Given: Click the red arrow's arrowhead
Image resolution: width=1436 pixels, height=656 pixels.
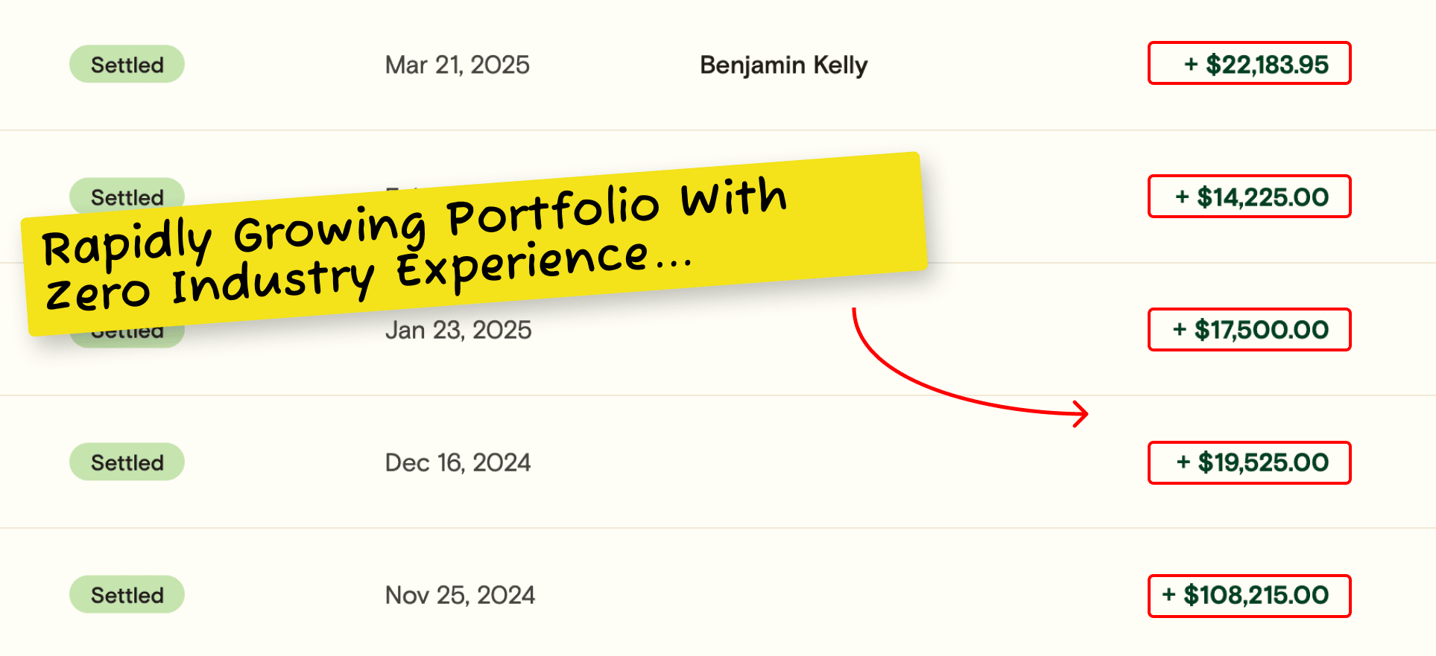Looking at the screenshot, I should coord(1082,413).
